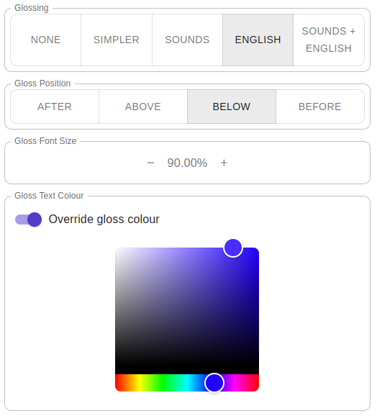This screenshot has width=377, height=416.
Task: Choose BELOW gloss position
Action: coord(232,107)
